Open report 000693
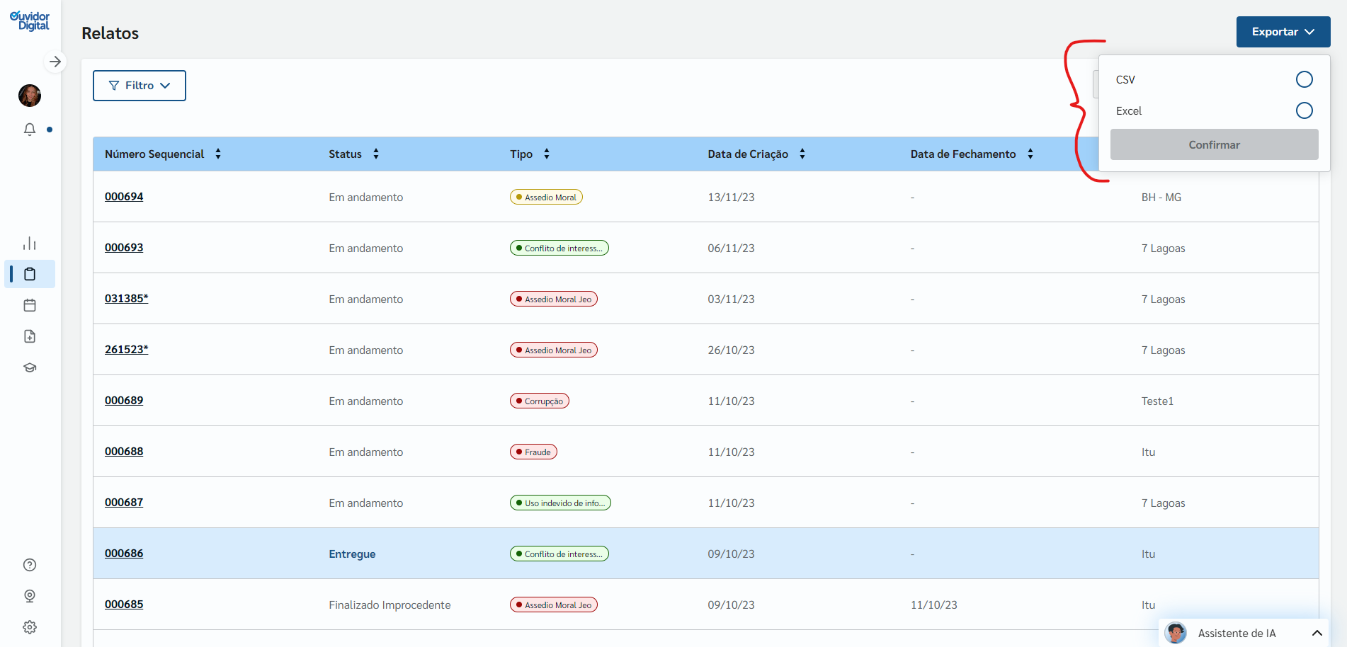This screenshot has height=647, width=1347. pos(124,248)
